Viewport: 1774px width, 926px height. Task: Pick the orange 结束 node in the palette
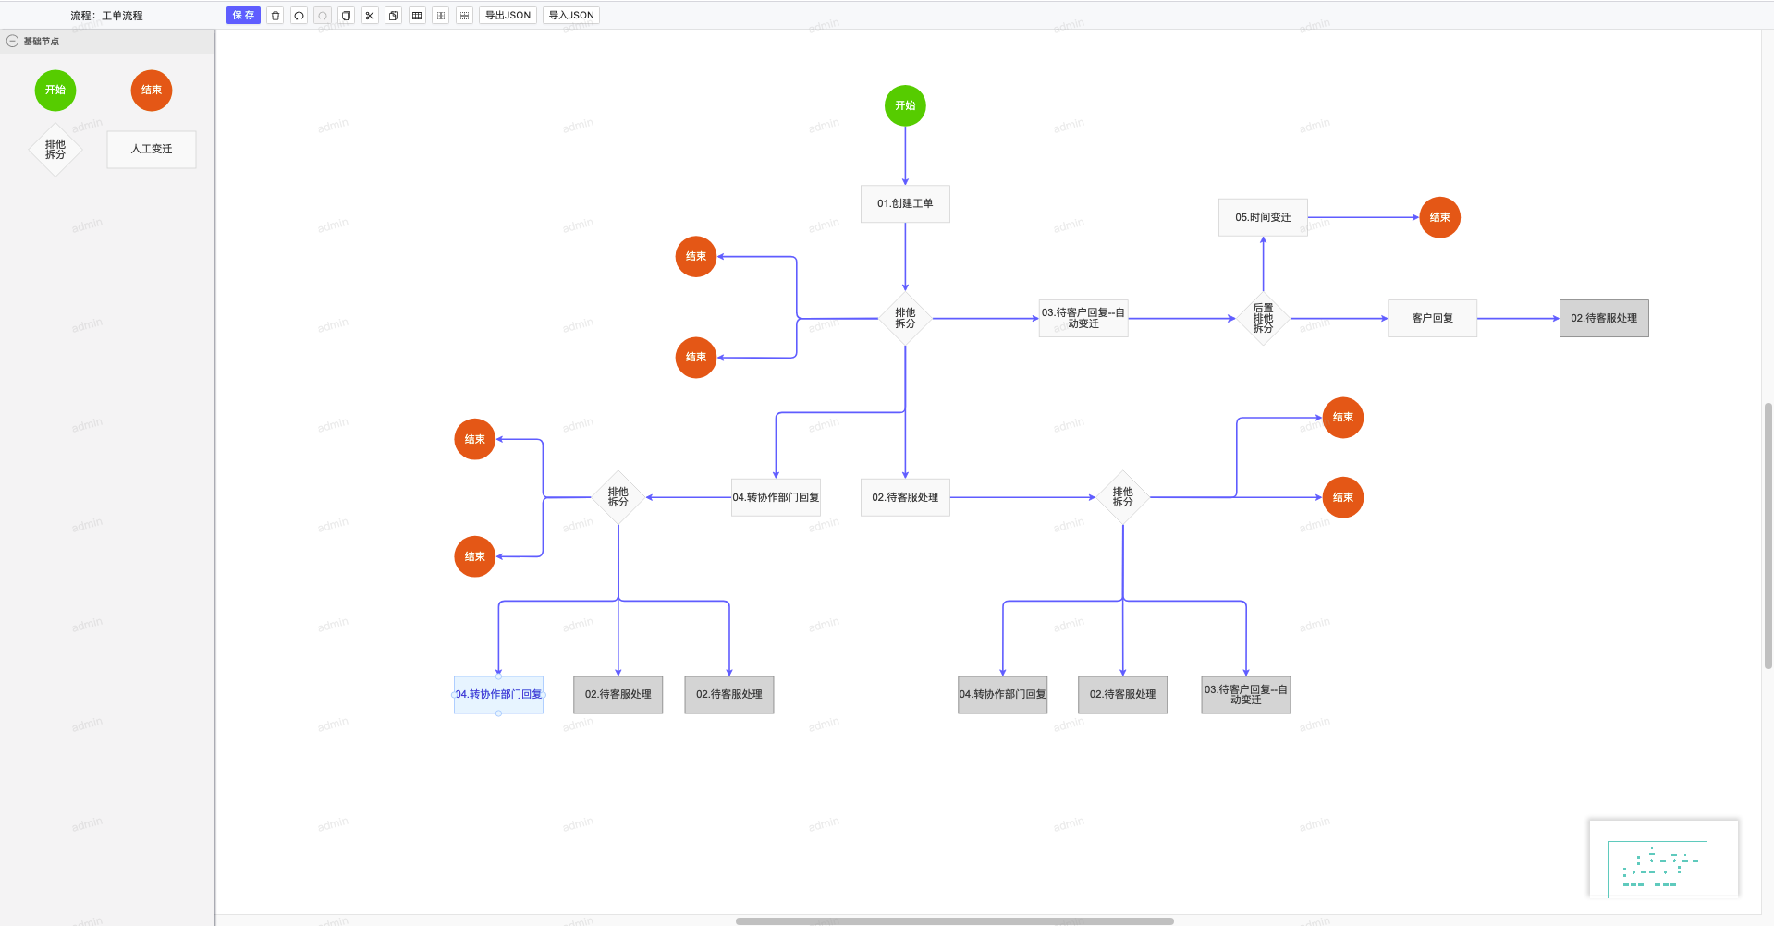tap(152, 91)
